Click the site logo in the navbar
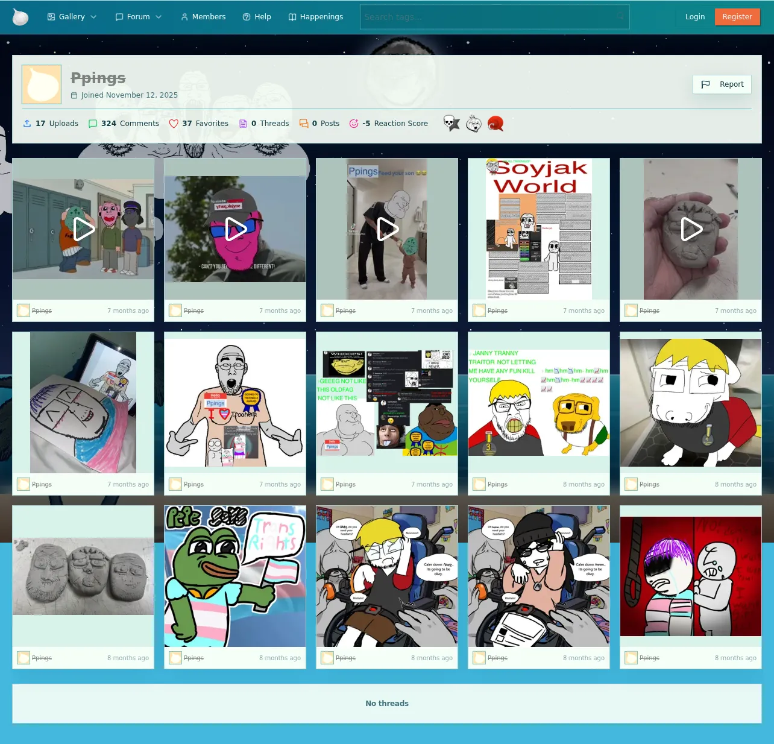774x744 pixels. (20, 17)
